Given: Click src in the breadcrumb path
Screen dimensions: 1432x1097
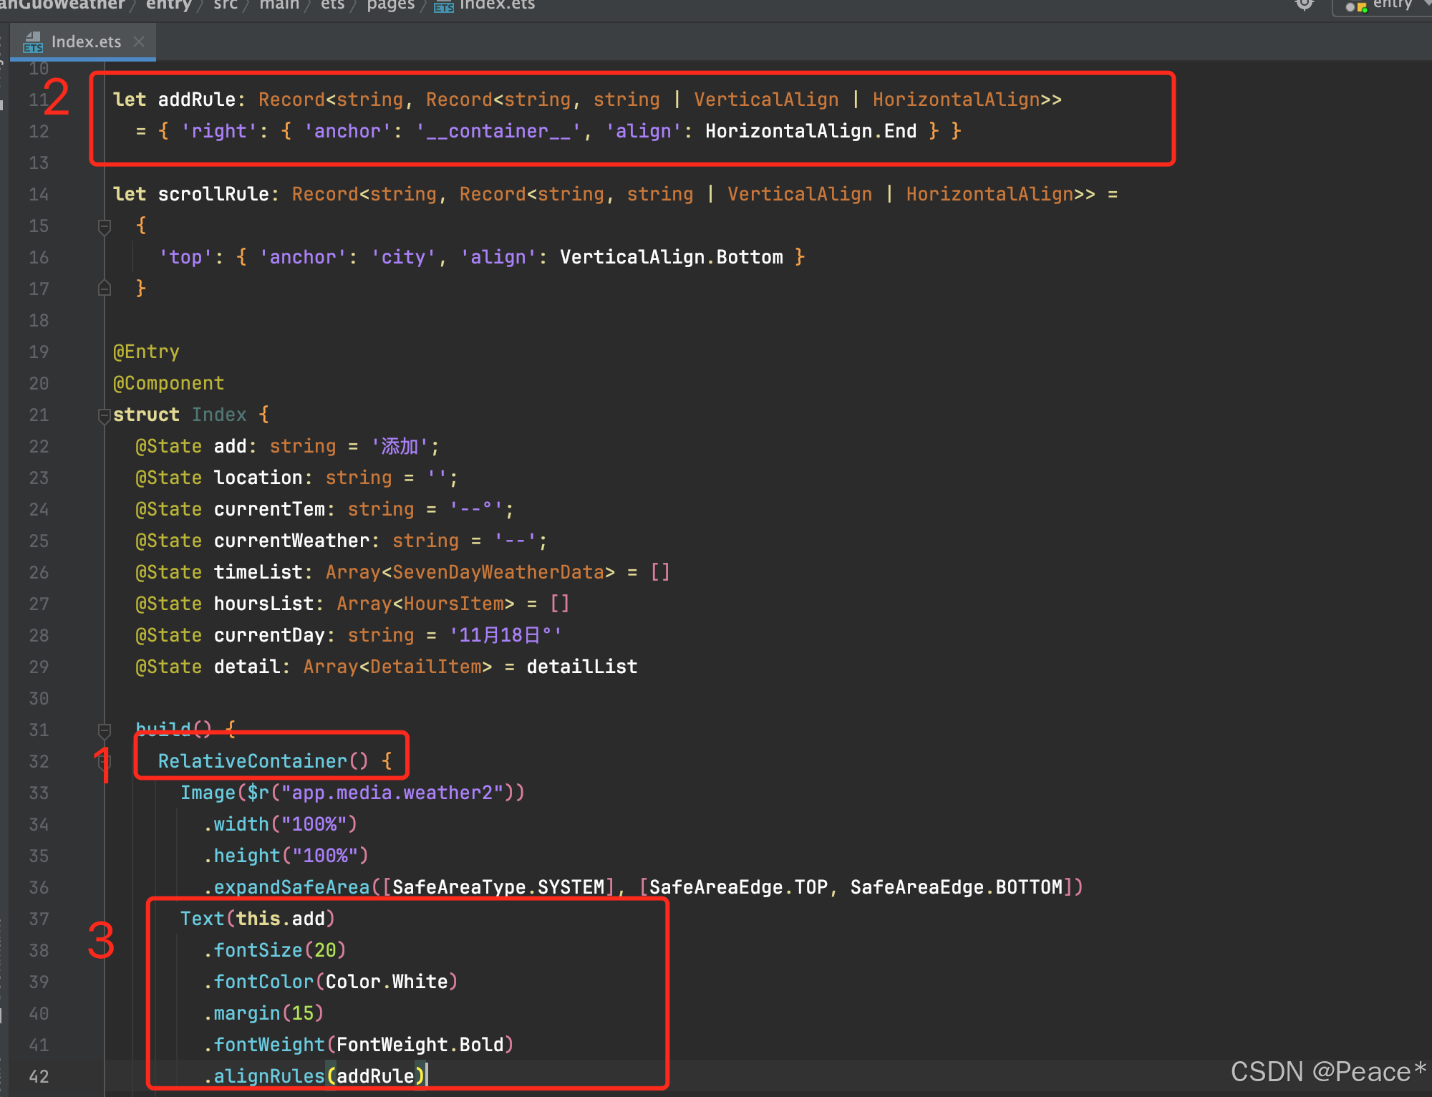Looking at the screenshot, I should 224,6.
